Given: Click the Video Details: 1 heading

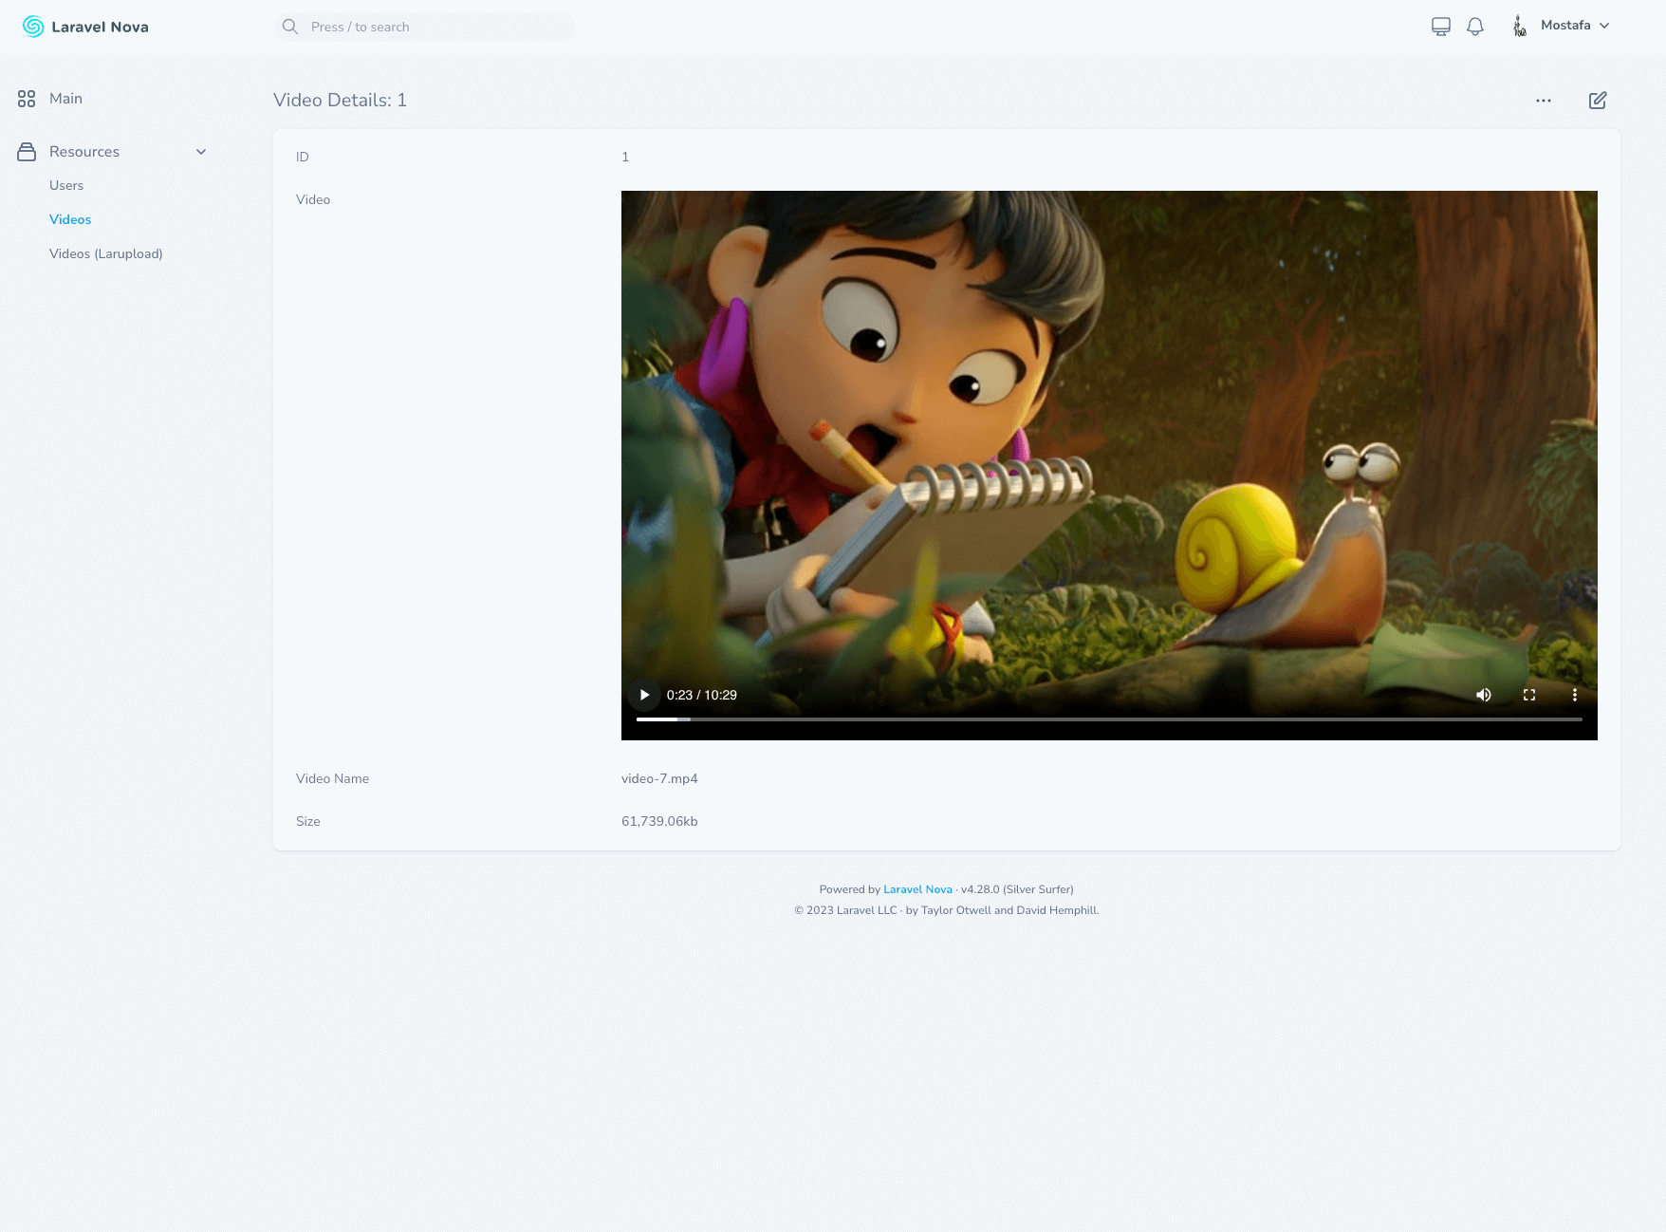Looking at the screenshot, I should [x=340, y=100].
